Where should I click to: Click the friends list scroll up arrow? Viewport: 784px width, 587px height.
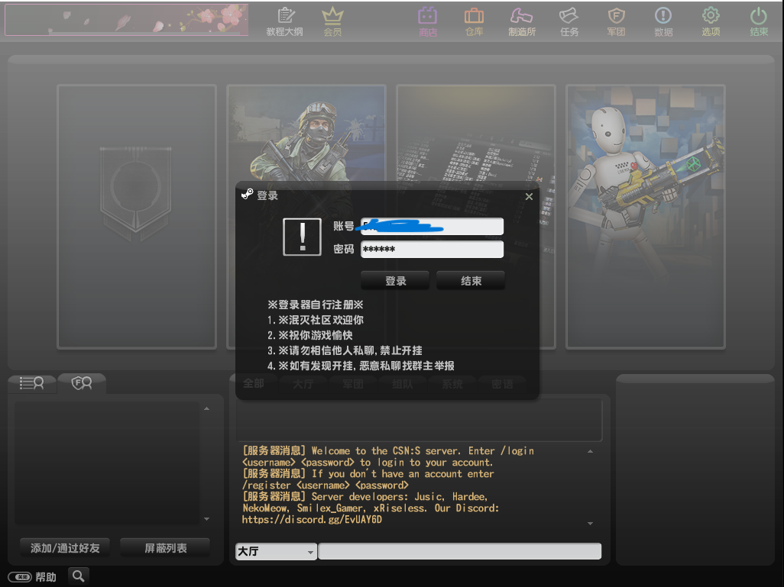[x=207, y=408]
